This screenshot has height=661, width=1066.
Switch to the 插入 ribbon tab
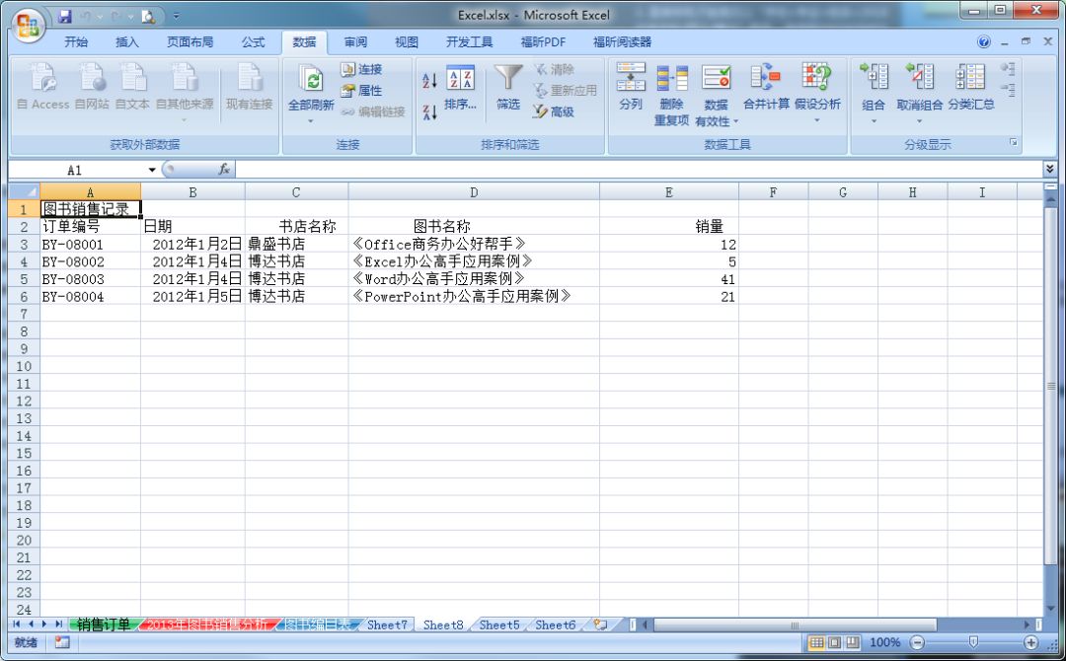tap(127, 42)
